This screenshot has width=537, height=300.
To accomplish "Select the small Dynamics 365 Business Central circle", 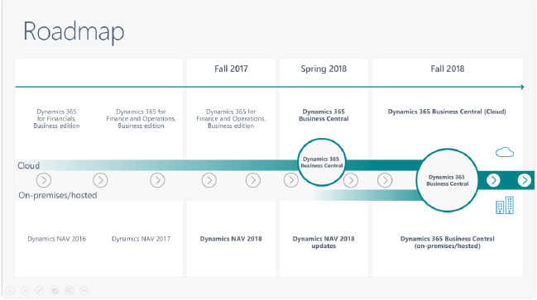I will click(322, 162).
